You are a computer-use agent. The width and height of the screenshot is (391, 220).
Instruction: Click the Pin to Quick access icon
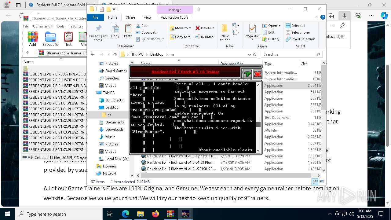tap(98, 33)
